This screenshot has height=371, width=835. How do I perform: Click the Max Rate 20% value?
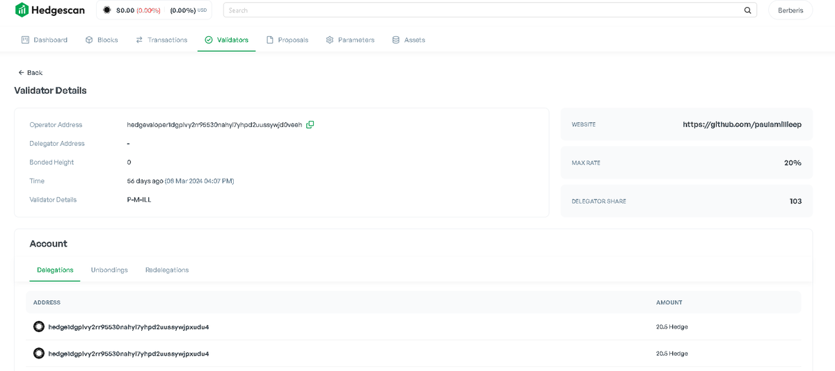point(793,163)
